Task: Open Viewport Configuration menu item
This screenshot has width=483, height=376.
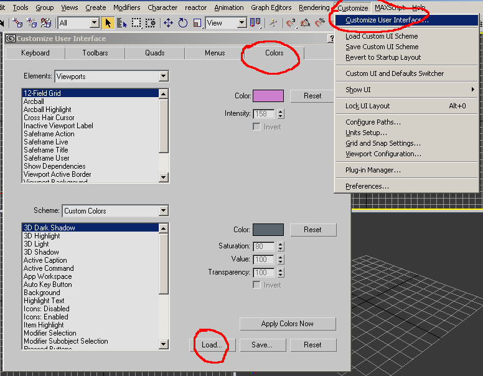Action: point(406,154)
